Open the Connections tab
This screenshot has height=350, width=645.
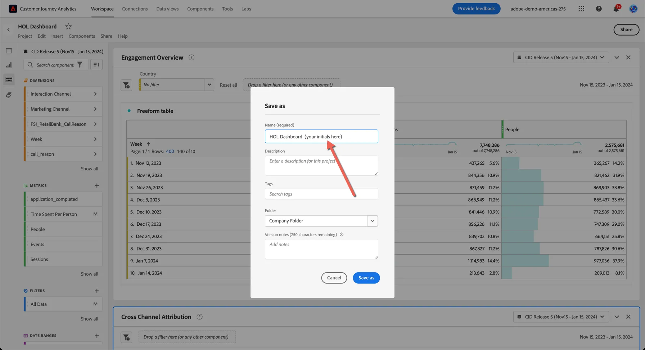(x=135, y=9)
